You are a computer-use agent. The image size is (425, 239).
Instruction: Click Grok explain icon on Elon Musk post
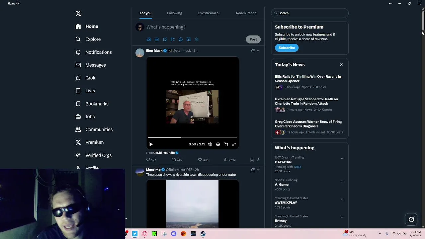253,51
